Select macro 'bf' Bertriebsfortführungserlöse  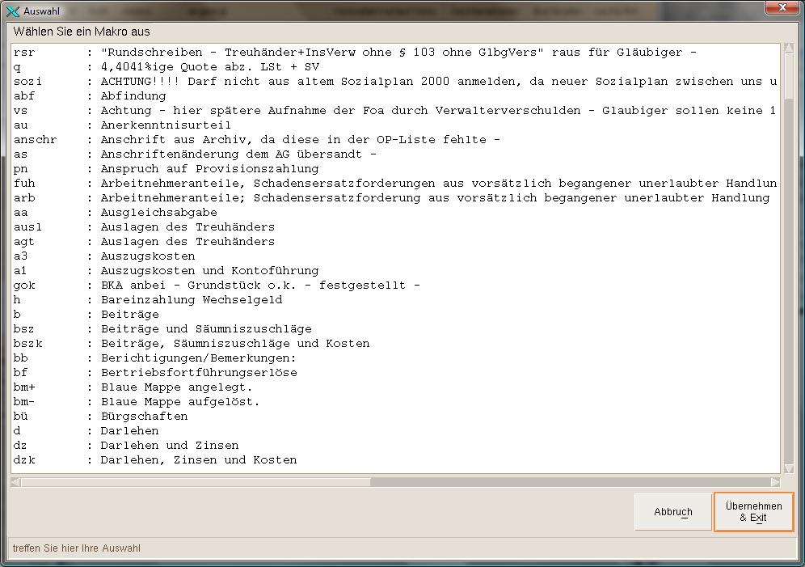tap(395, 372)
